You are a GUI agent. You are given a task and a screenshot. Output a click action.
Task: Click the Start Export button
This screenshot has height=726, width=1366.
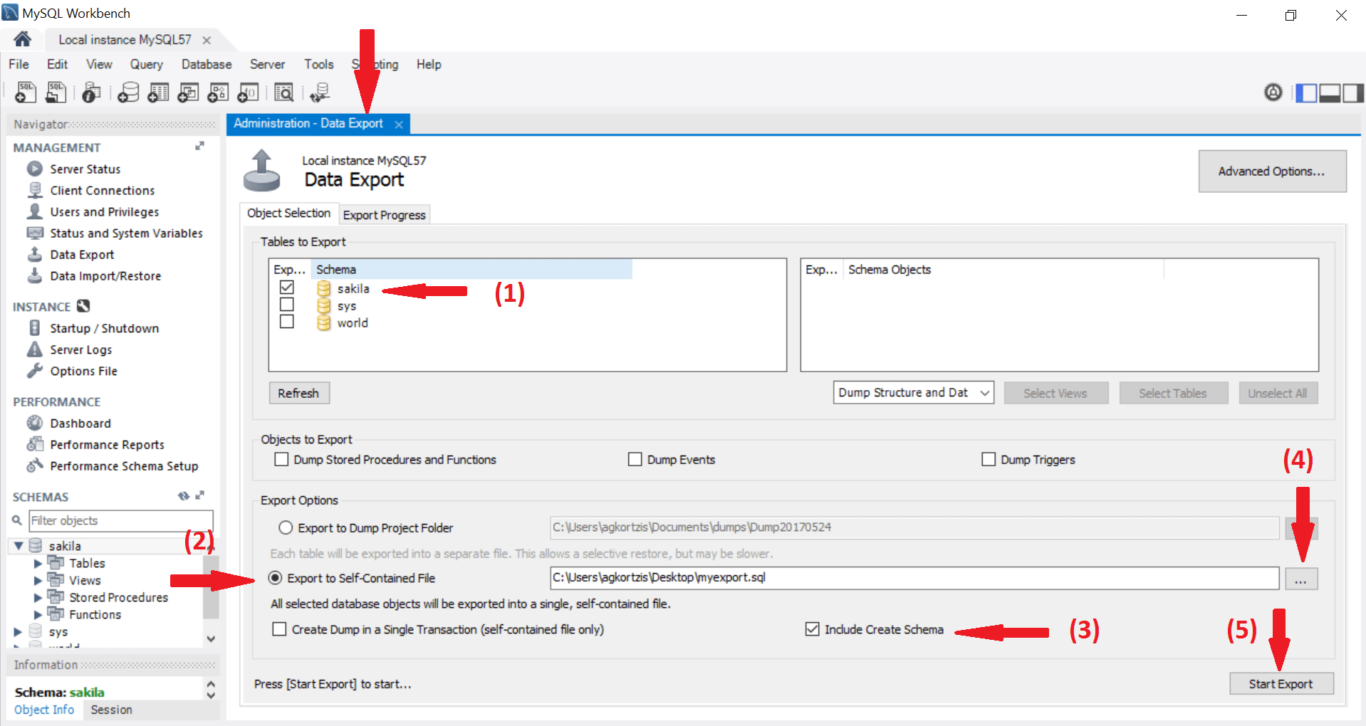coord(1281,684)
